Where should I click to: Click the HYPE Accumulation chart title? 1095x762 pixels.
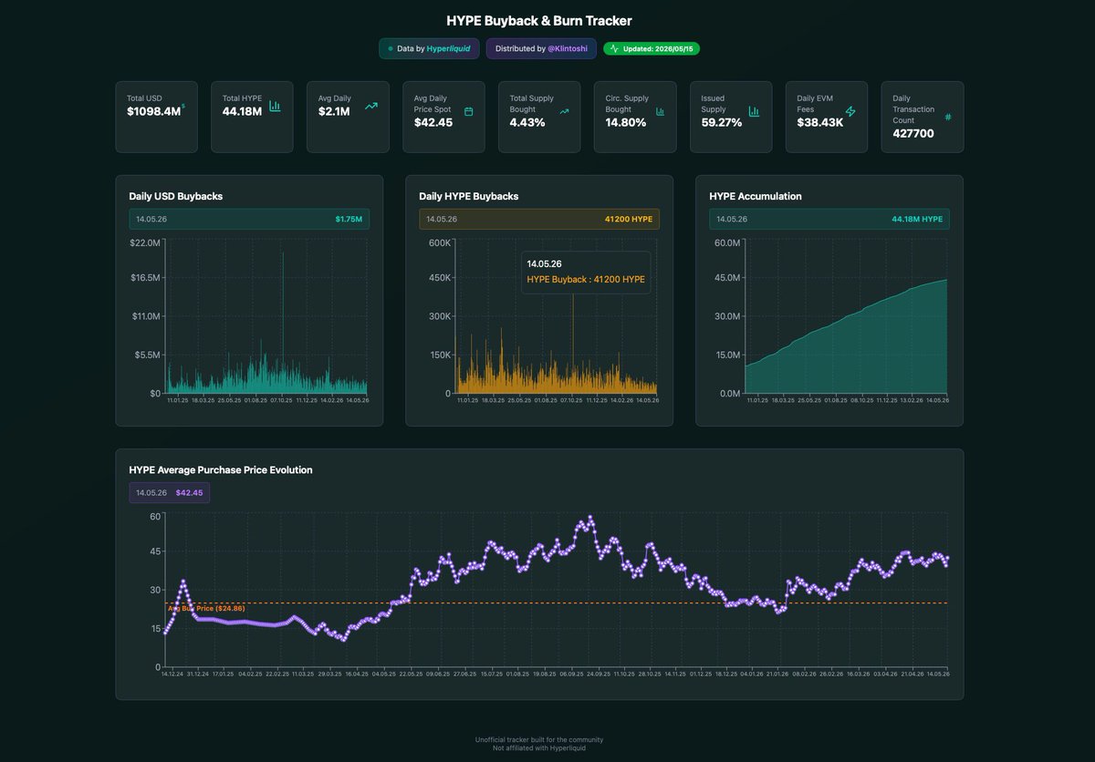(756, 196)
